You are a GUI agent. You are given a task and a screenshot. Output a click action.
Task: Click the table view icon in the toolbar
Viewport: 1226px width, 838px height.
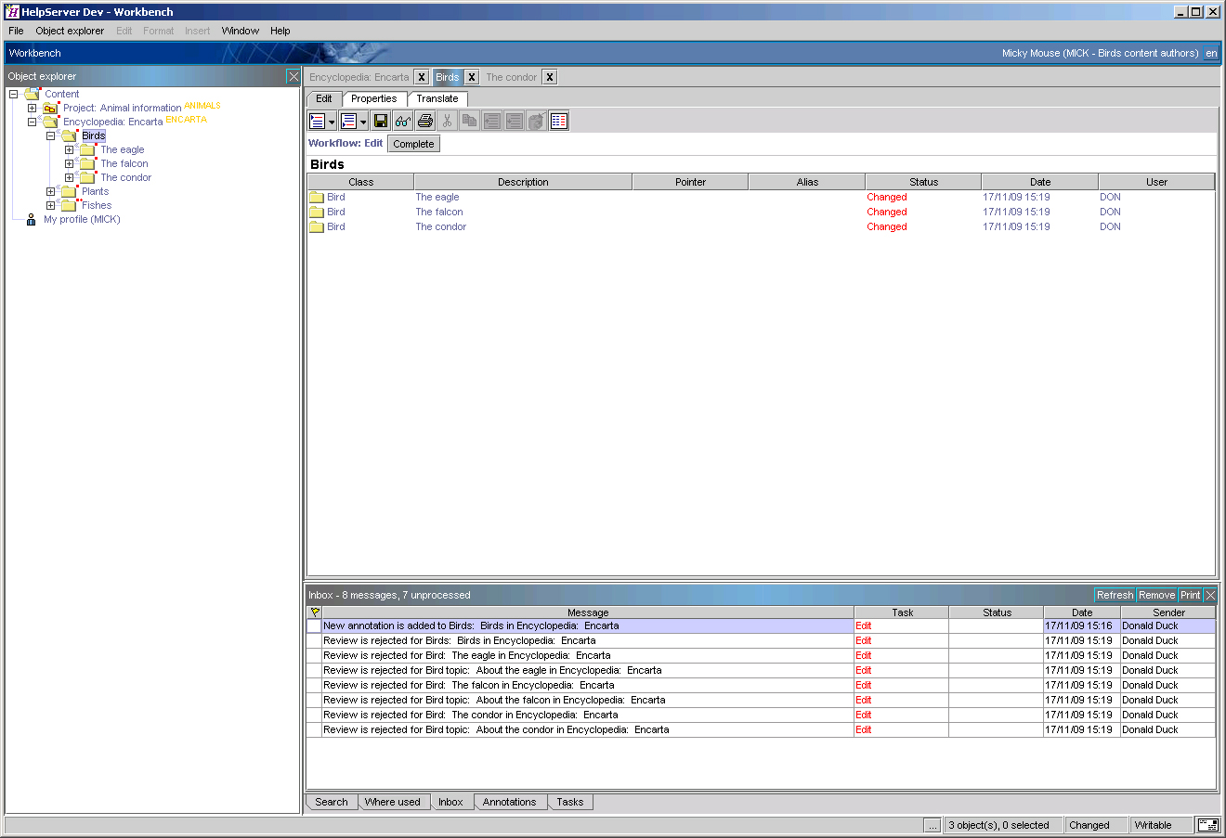[558, 121]
